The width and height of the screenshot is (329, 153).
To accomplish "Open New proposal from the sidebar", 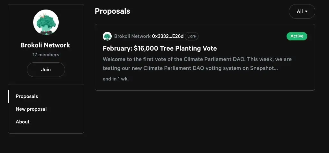I will point(31,109).
